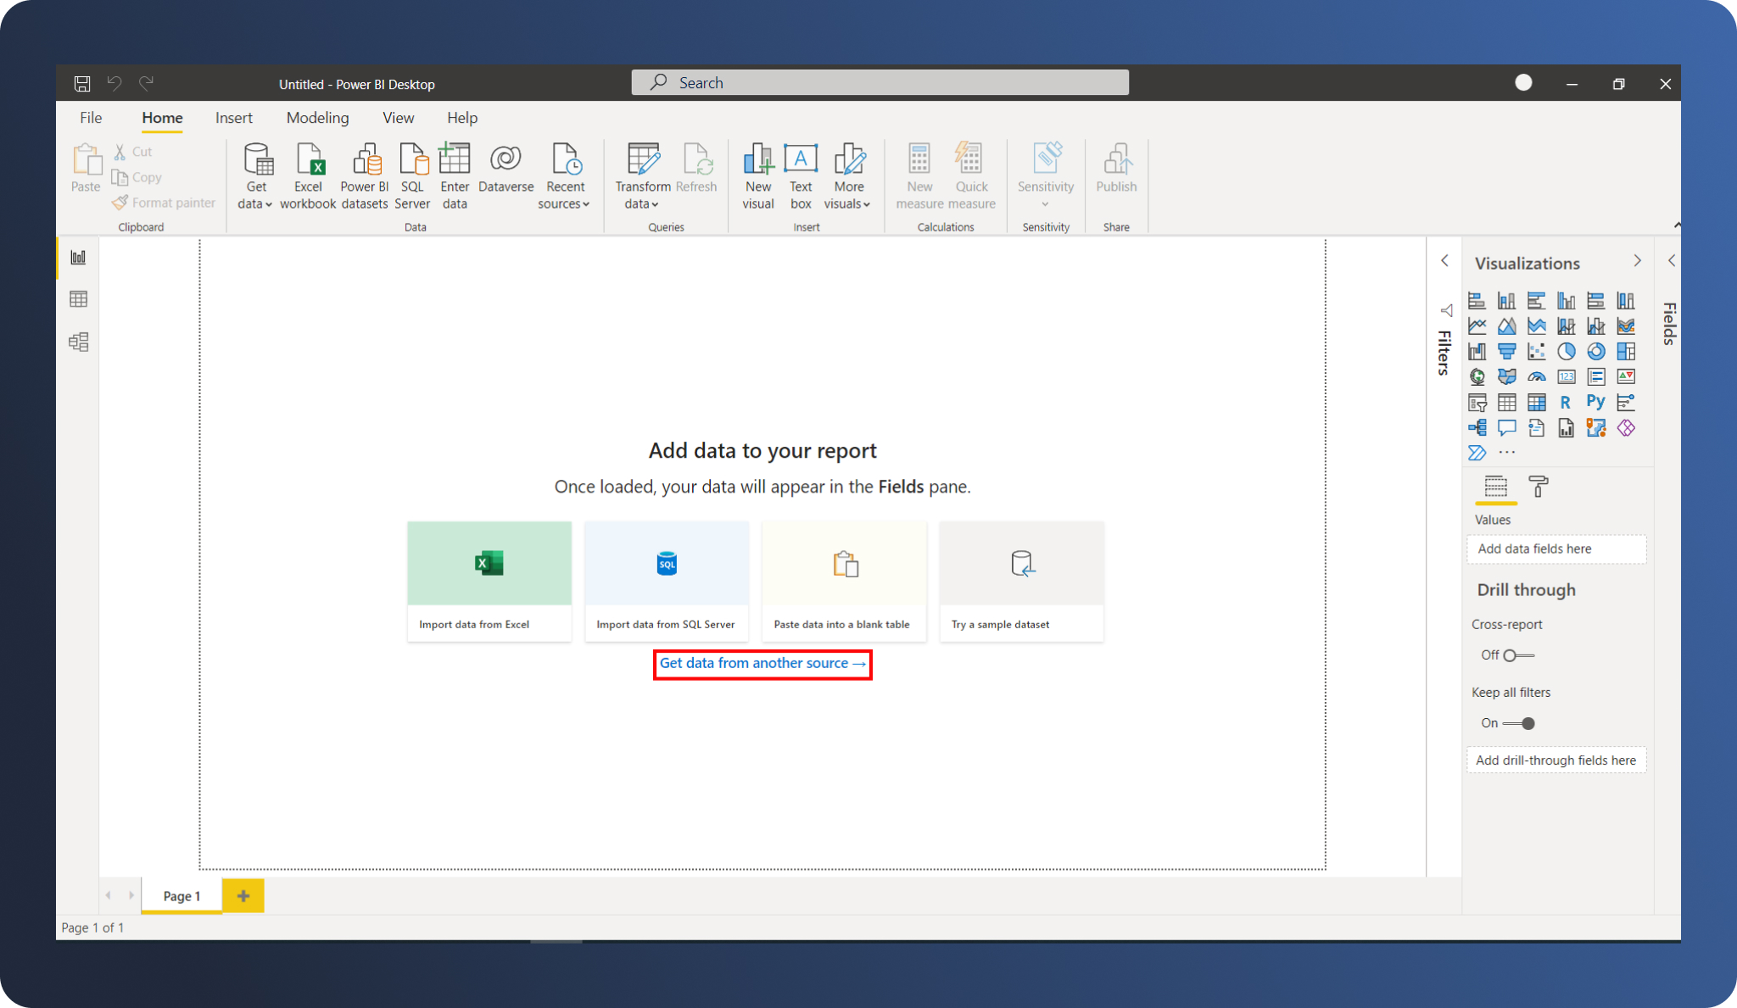Insert an R script visual
The image size is (1737, 1008).
1565,403
